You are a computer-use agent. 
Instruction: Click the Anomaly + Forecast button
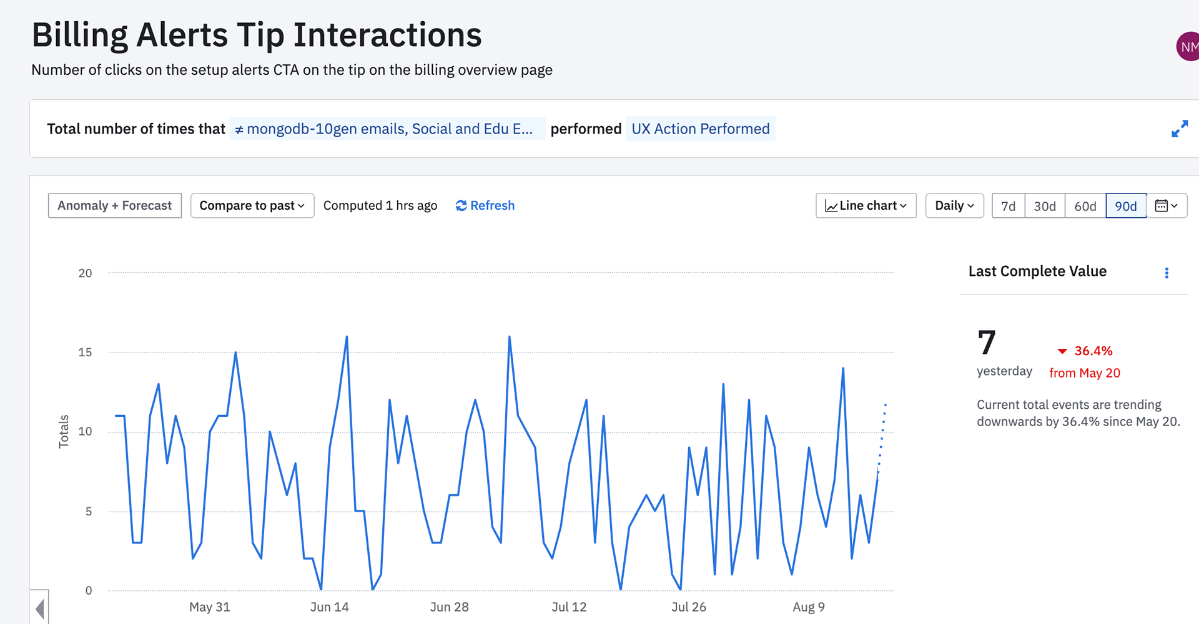coord(114,205)
